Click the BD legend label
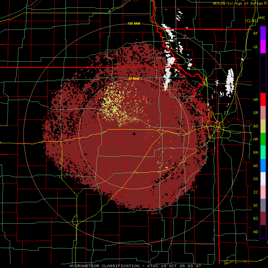This screenshot has height=268, width=268. 255,126
